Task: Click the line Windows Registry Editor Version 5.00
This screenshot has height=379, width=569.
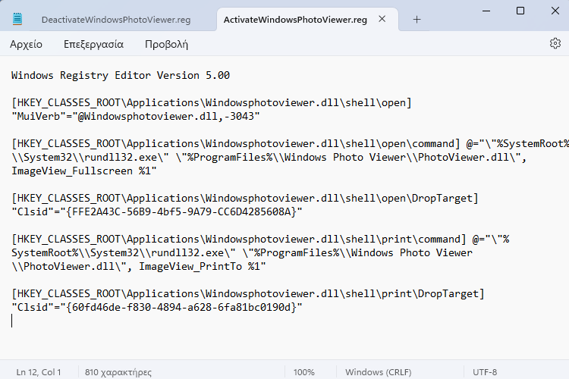Action: tap(121, 76)
